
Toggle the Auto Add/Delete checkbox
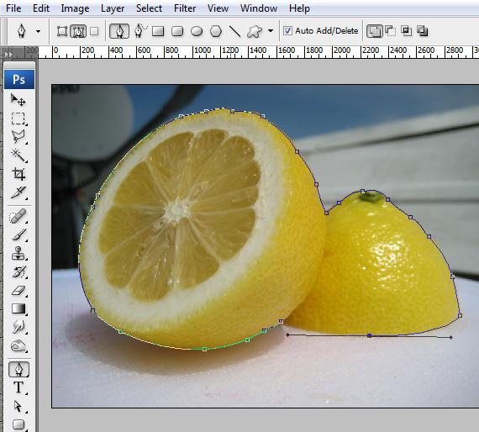click(287, 31)
